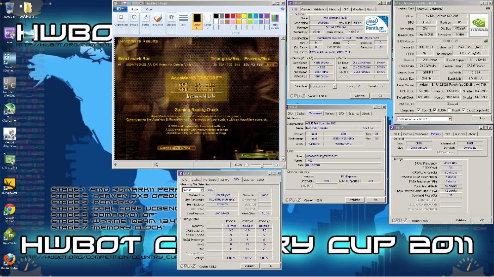Expand the Clipboard group arrow in Paint
The image size is (494, 277).
pos(121,28)
